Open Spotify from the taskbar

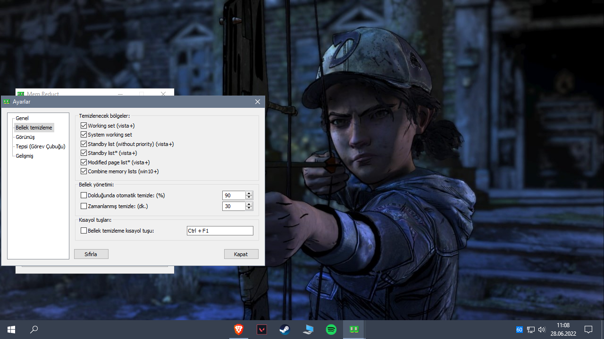(x=331, y=330)
